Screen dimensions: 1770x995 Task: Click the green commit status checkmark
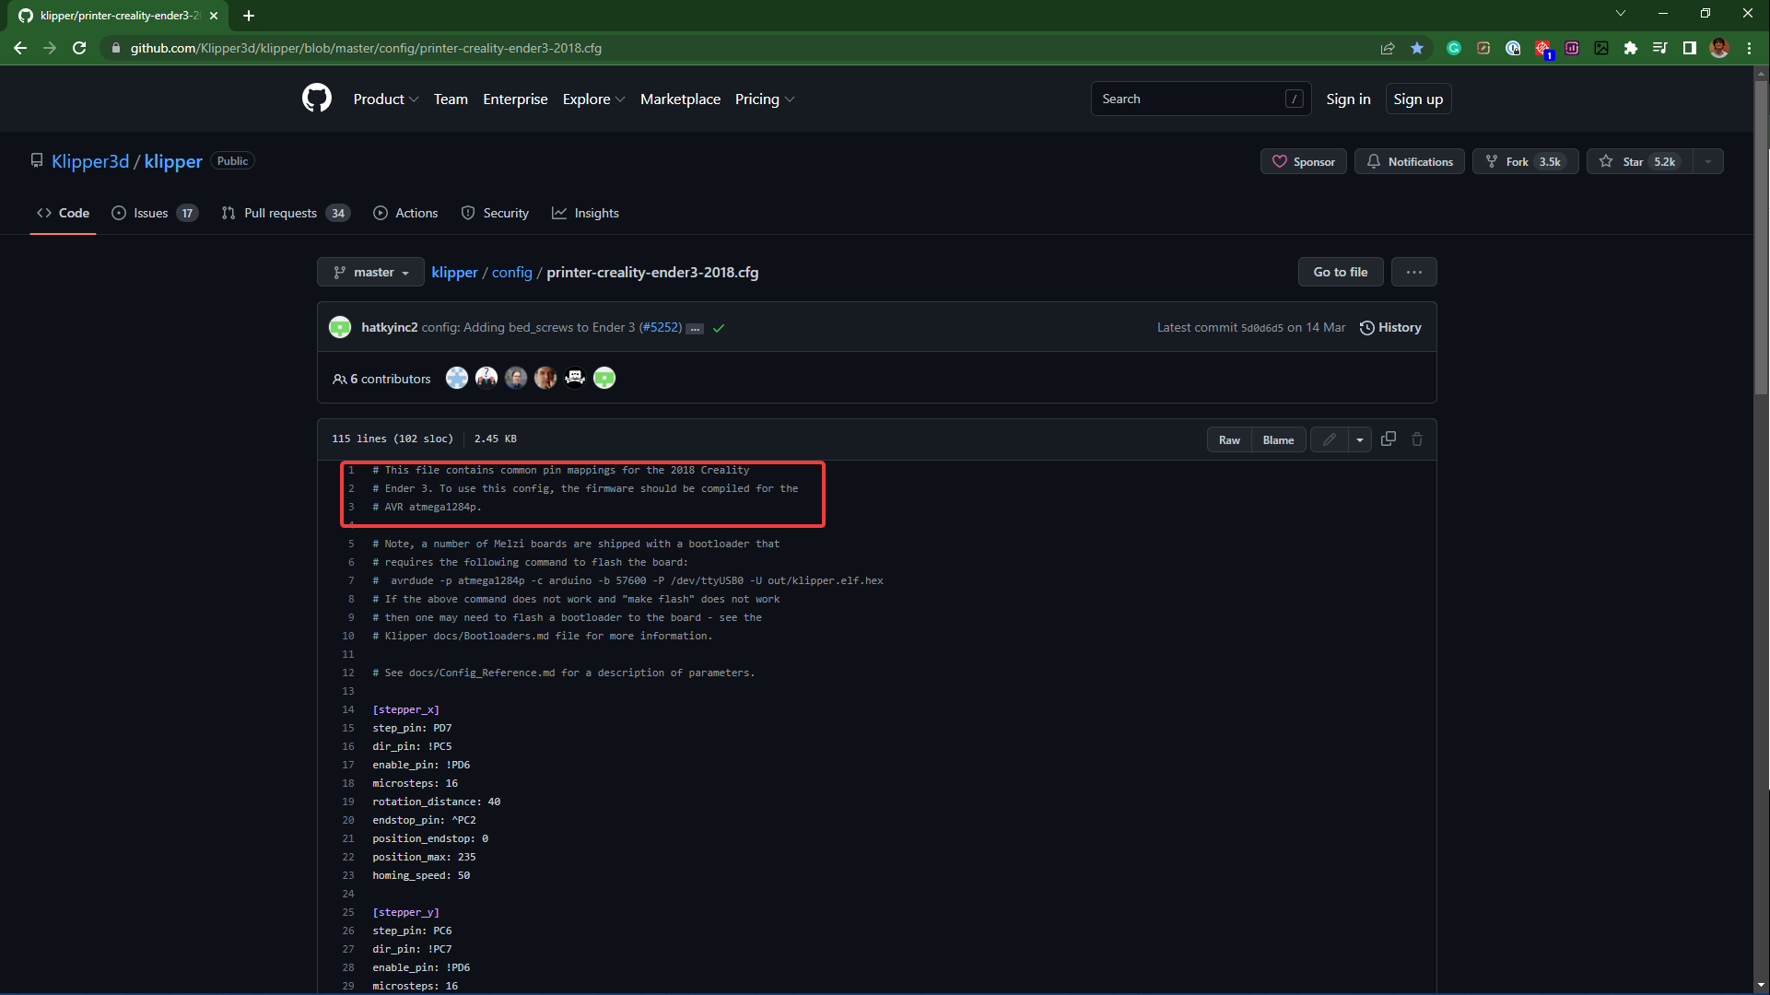point(719,328)
